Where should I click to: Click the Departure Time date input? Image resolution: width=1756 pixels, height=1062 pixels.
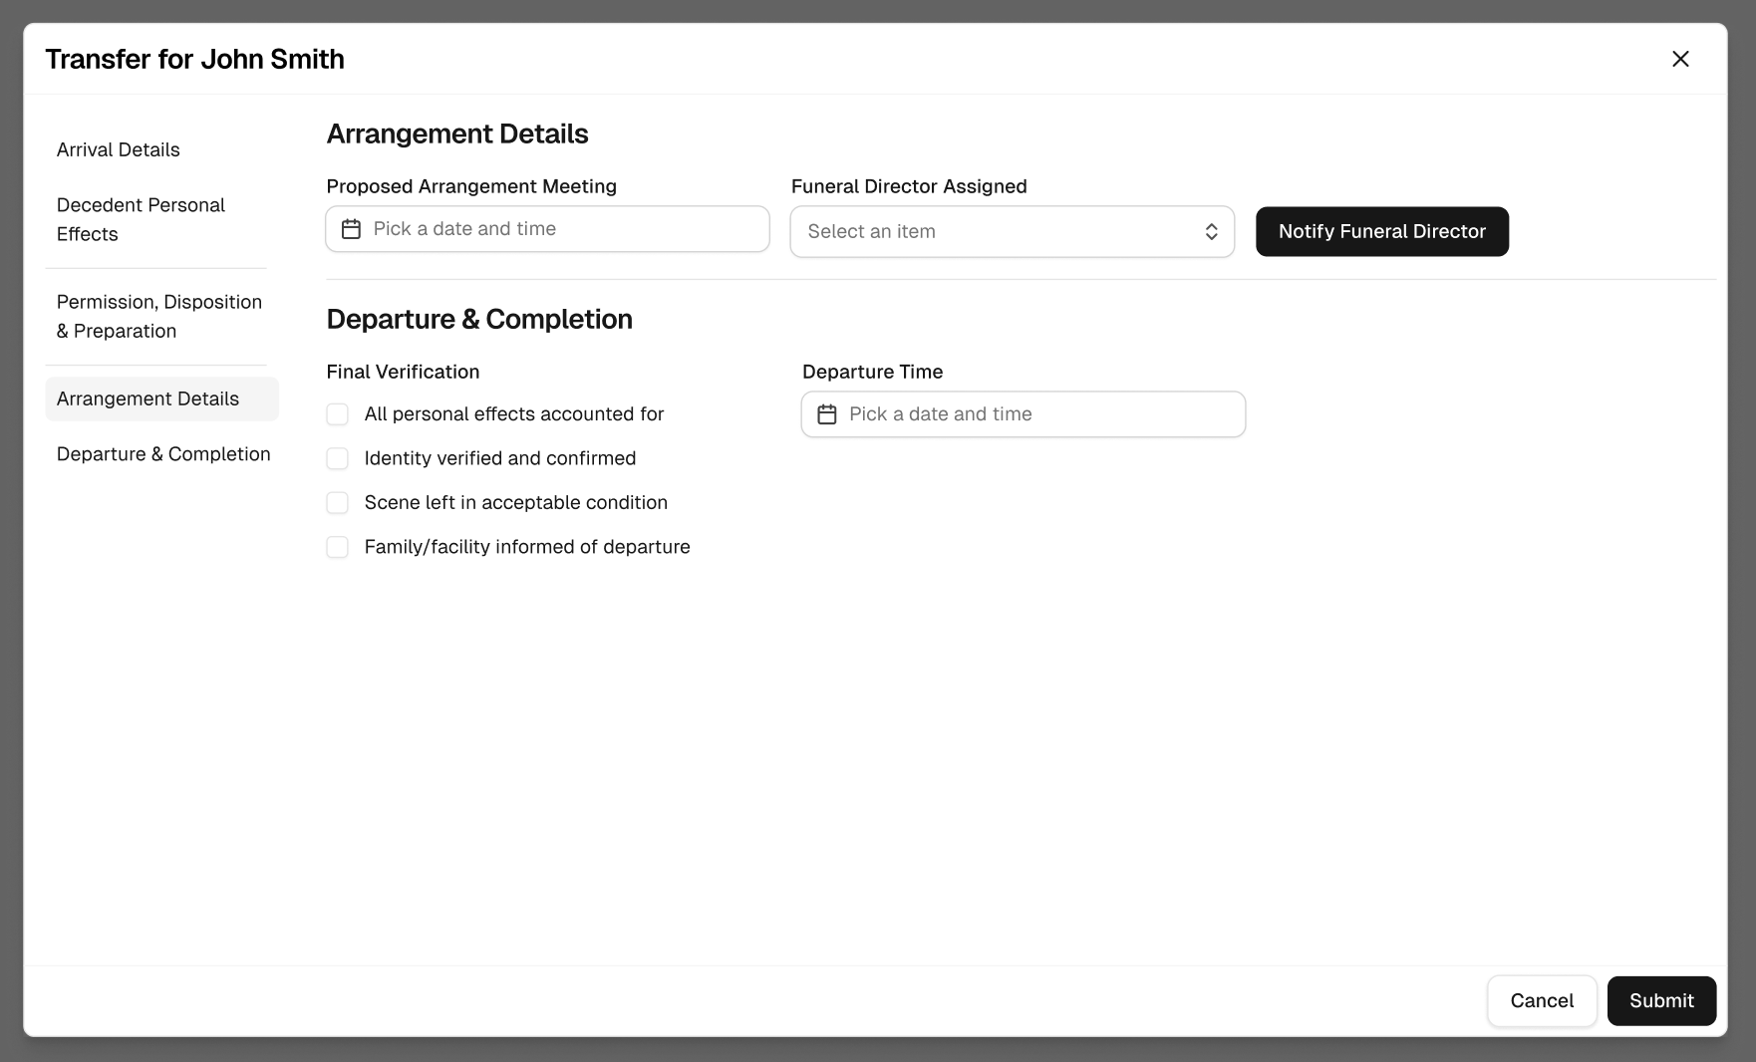point(1034,414)
